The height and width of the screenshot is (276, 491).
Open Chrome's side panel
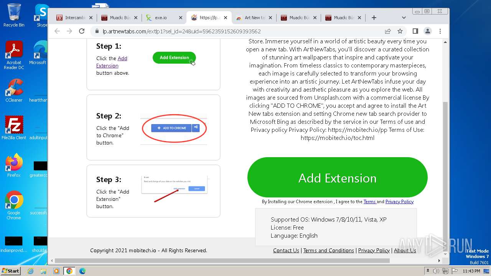[x=415, y=31]
